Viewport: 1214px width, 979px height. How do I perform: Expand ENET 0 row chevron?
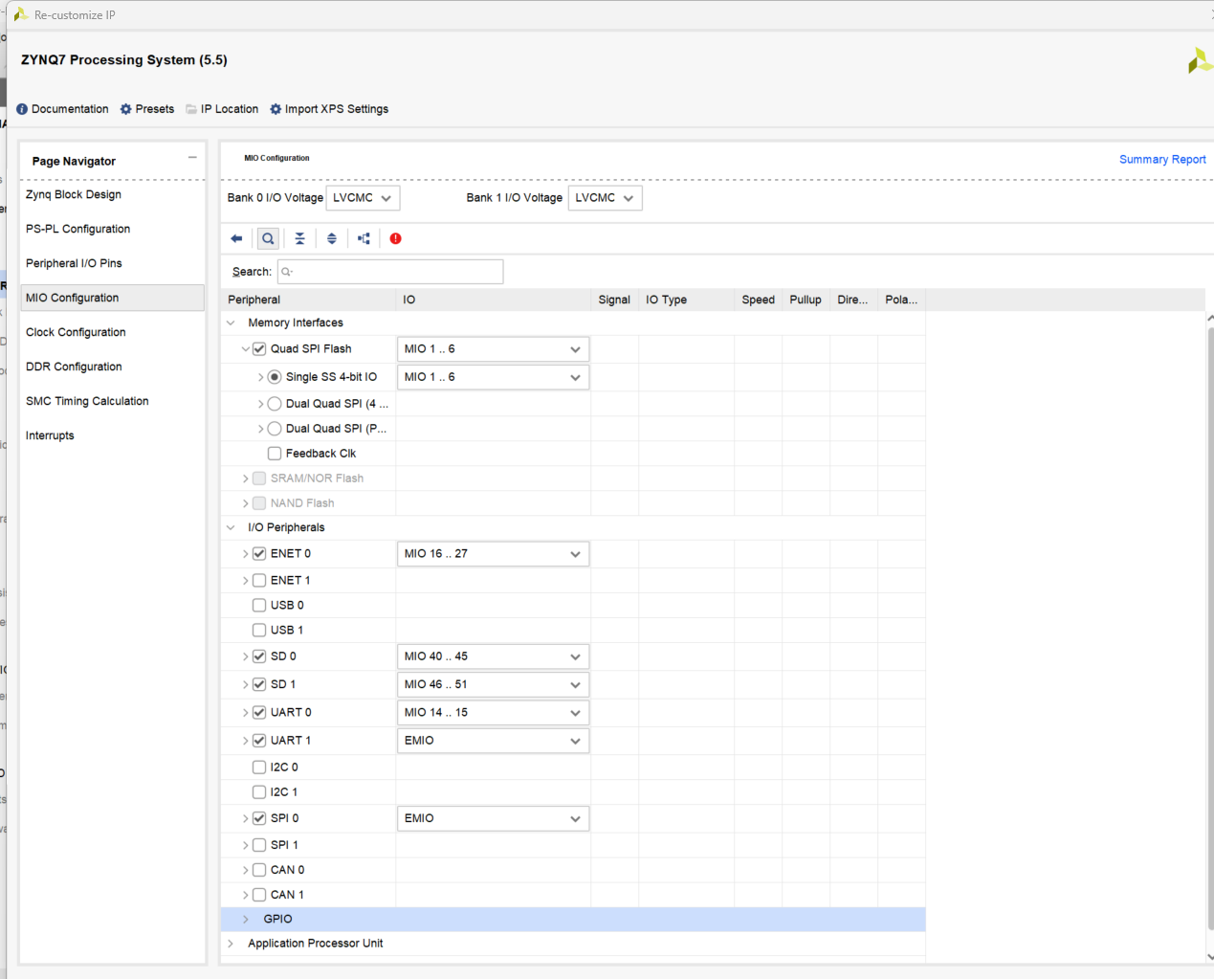point(246,553)
